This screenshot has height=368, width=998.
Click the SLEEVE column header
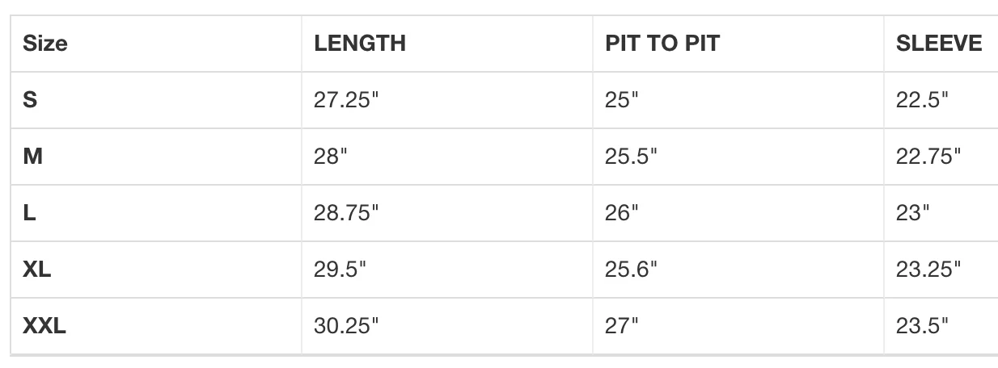pos(939,44)
